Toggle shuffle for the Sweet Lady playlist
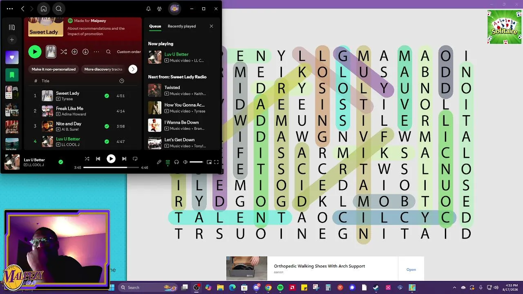The height and width of the screenshot is (294, 523). tap(64, 52)
